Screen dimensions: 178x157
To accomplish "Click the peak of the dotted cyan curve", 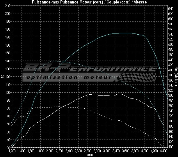I will (x=52, y=61).
